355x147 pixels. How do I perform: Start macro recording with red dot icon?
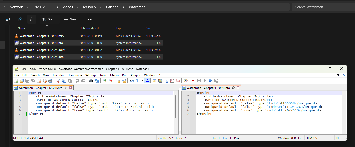point(193,81)
